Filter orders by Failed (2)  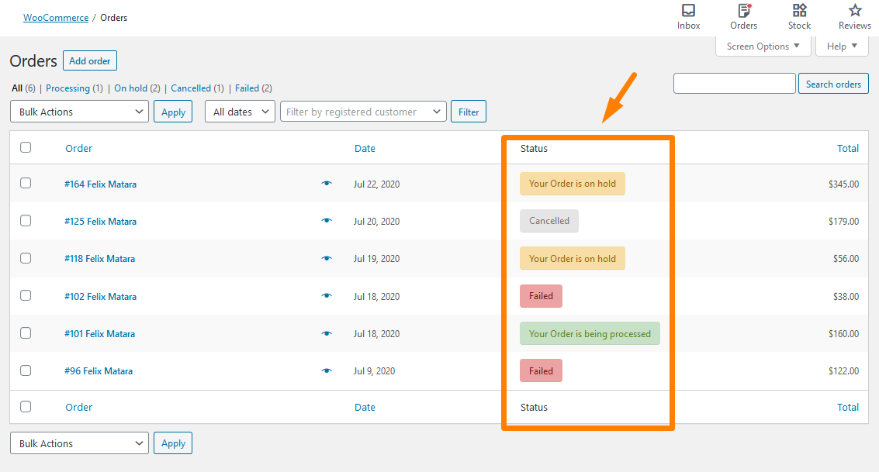point(254,88)
